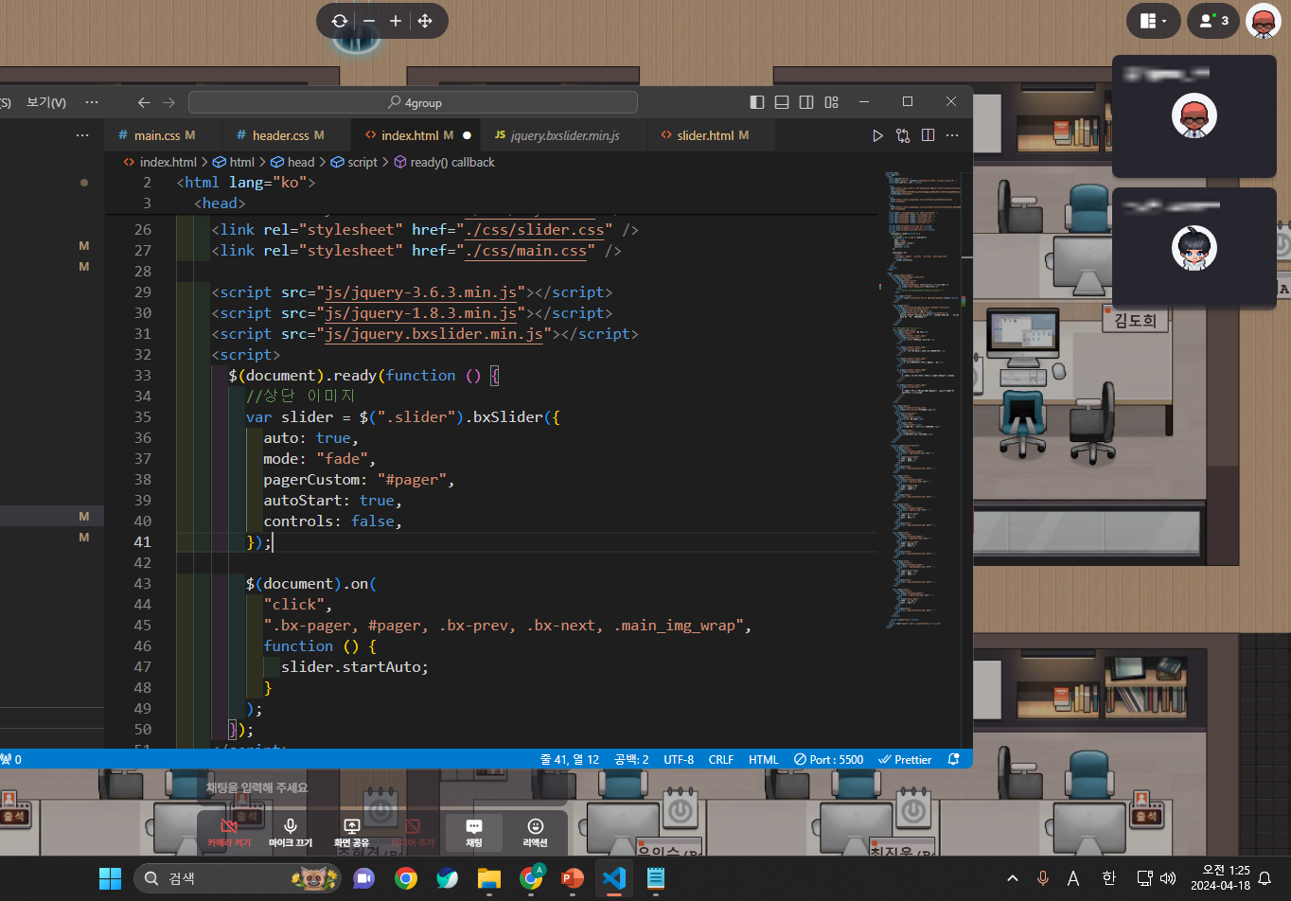Zoom in the map with plus icon
Image resolution: width=1291 pixels, height=901 pixels.
point(396,21)
